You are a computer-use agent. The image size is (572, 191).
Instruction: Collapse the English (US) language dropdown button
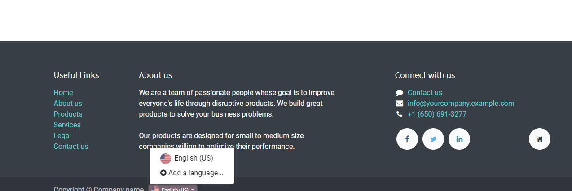pyautogui.click(x=173, y=189)
